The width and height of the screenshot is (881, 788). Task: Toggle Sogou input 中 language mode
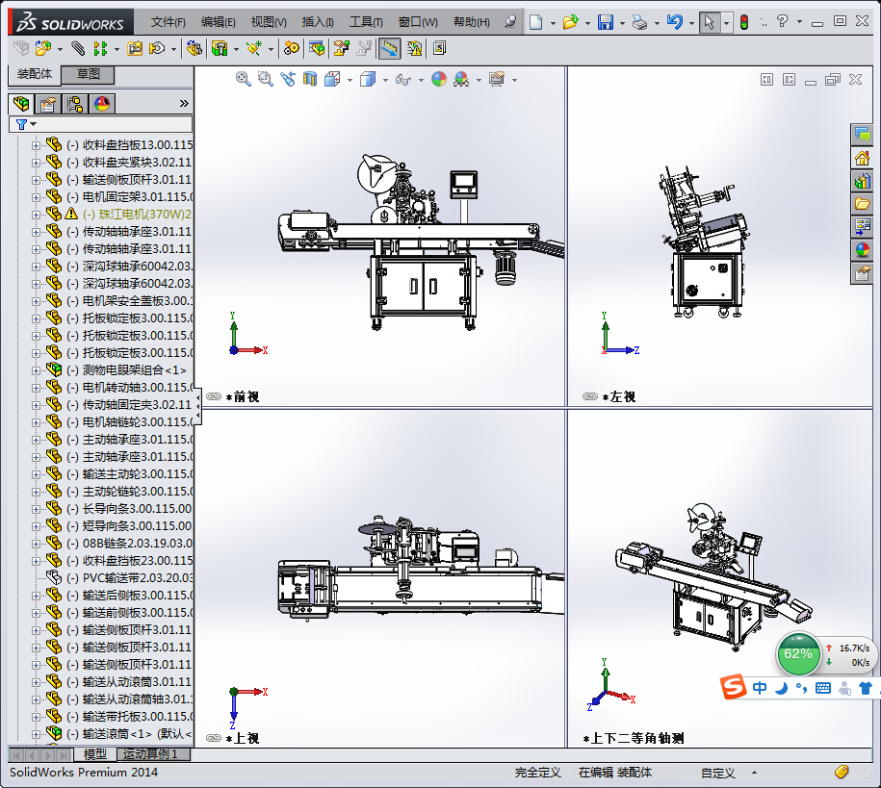[759, 688]
